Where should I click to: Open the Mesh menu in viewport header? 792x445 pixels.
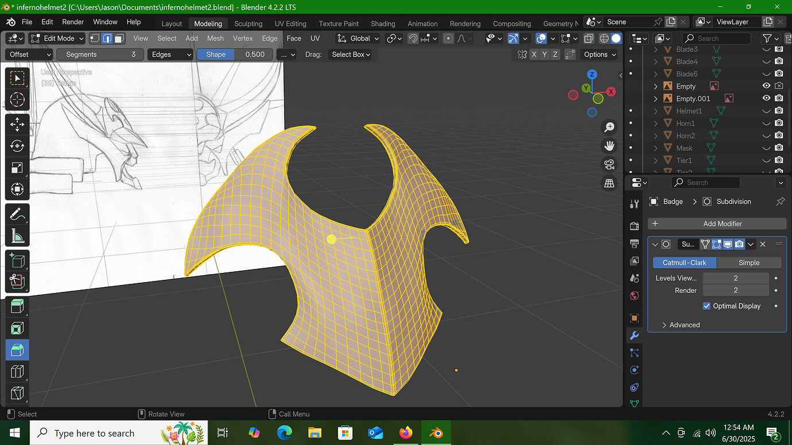[x=215, y=38]
